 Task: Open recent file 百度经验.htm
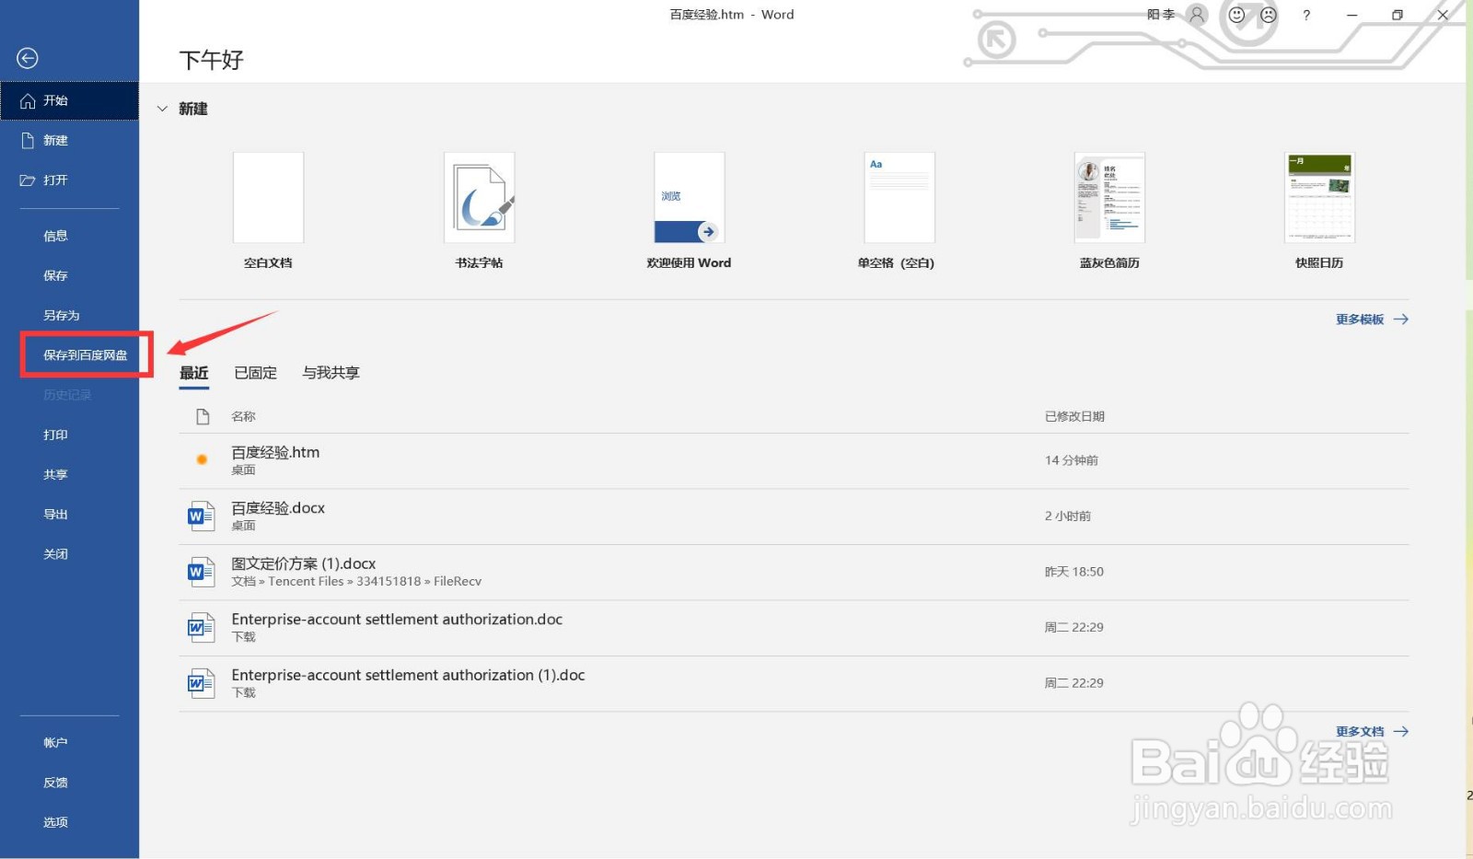(794, 460)
